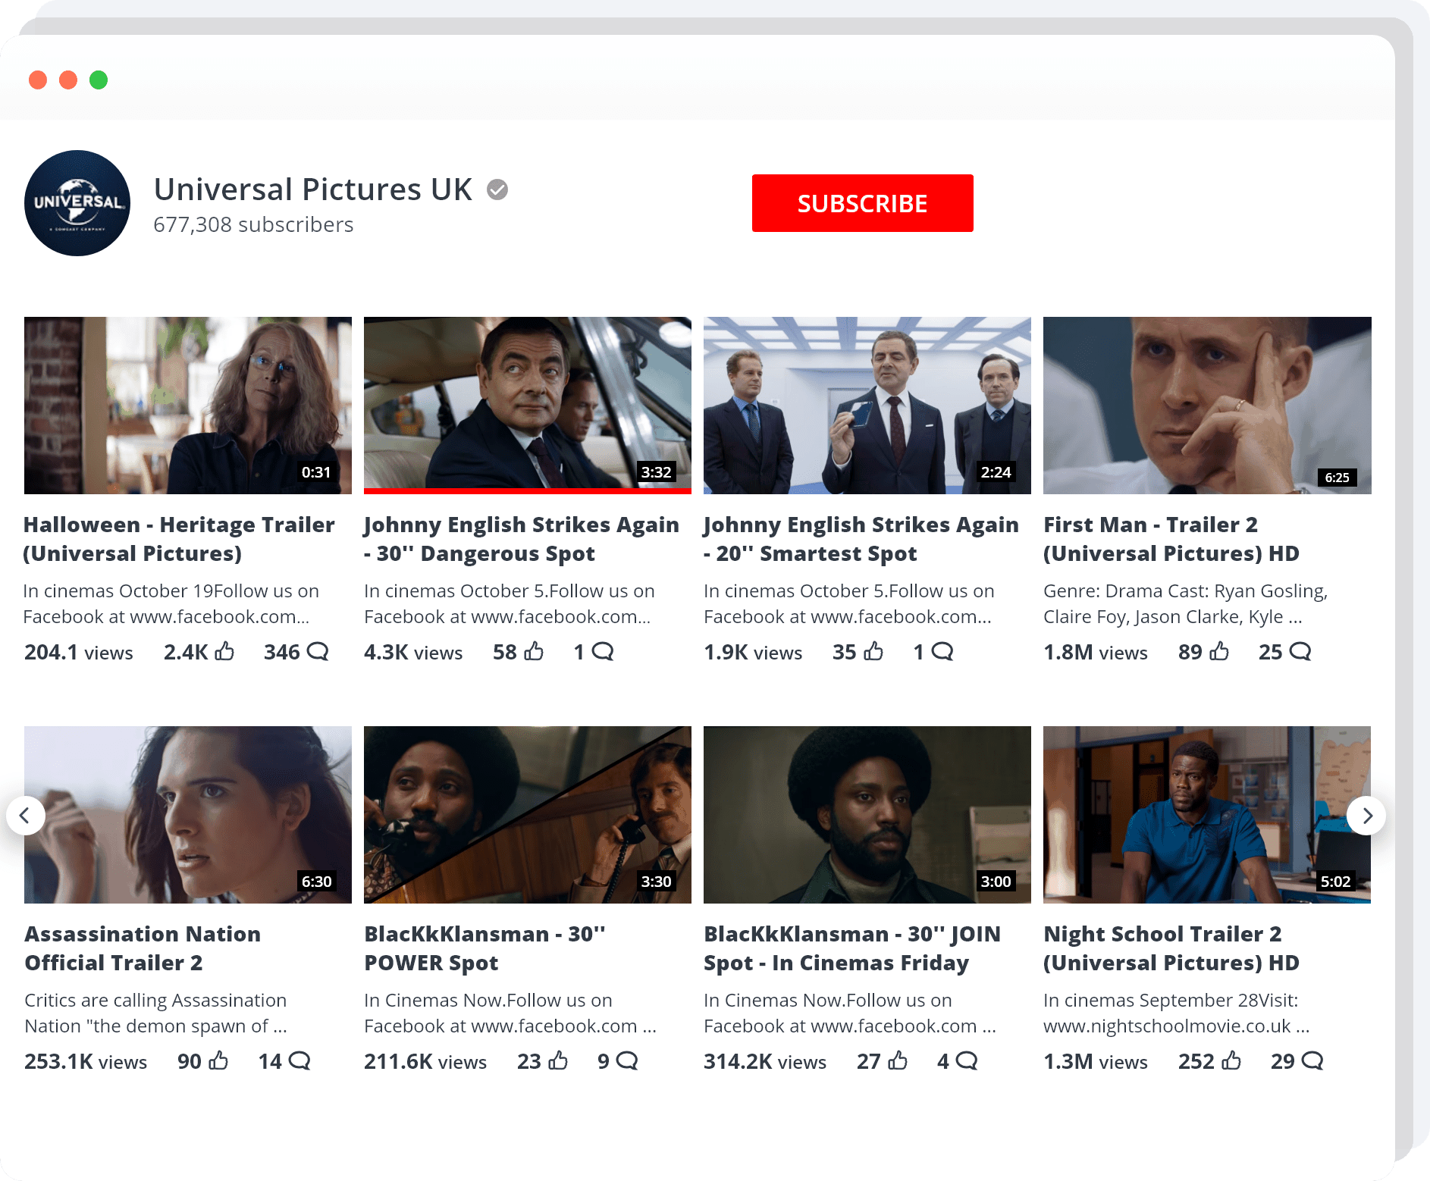The height and width of the screenshot is (1181, 1430).
Task: Click '314.2K views' under BlacKkKlansman JOIN Spot
Action: (765, 1061)
